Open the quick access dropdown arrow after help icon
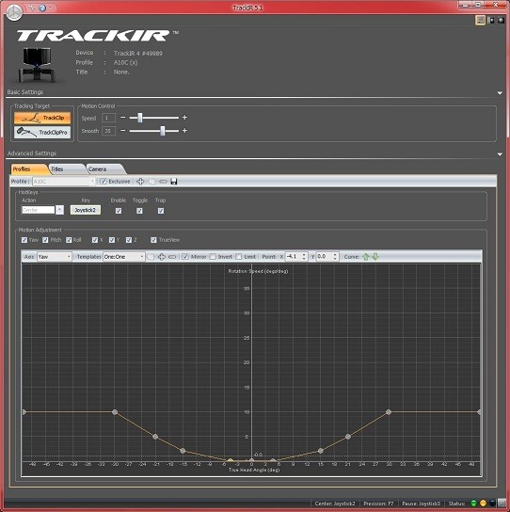The image size is (510, 512). pos(51,8)
